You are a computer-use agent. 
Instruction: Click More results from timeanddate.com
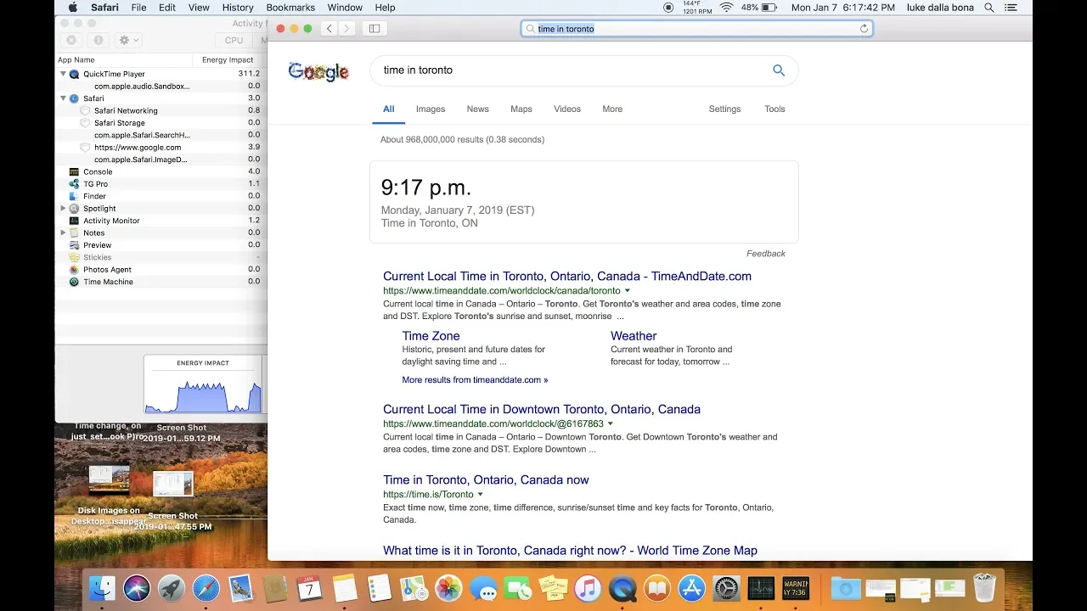click(475, 380)
